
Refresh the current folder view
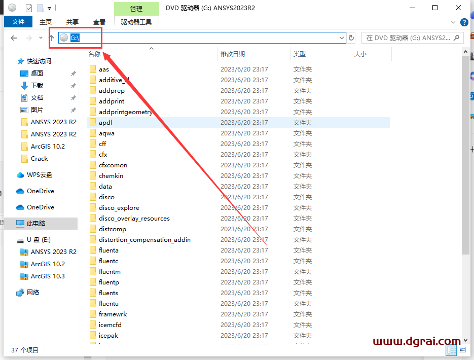coord(351,38)
